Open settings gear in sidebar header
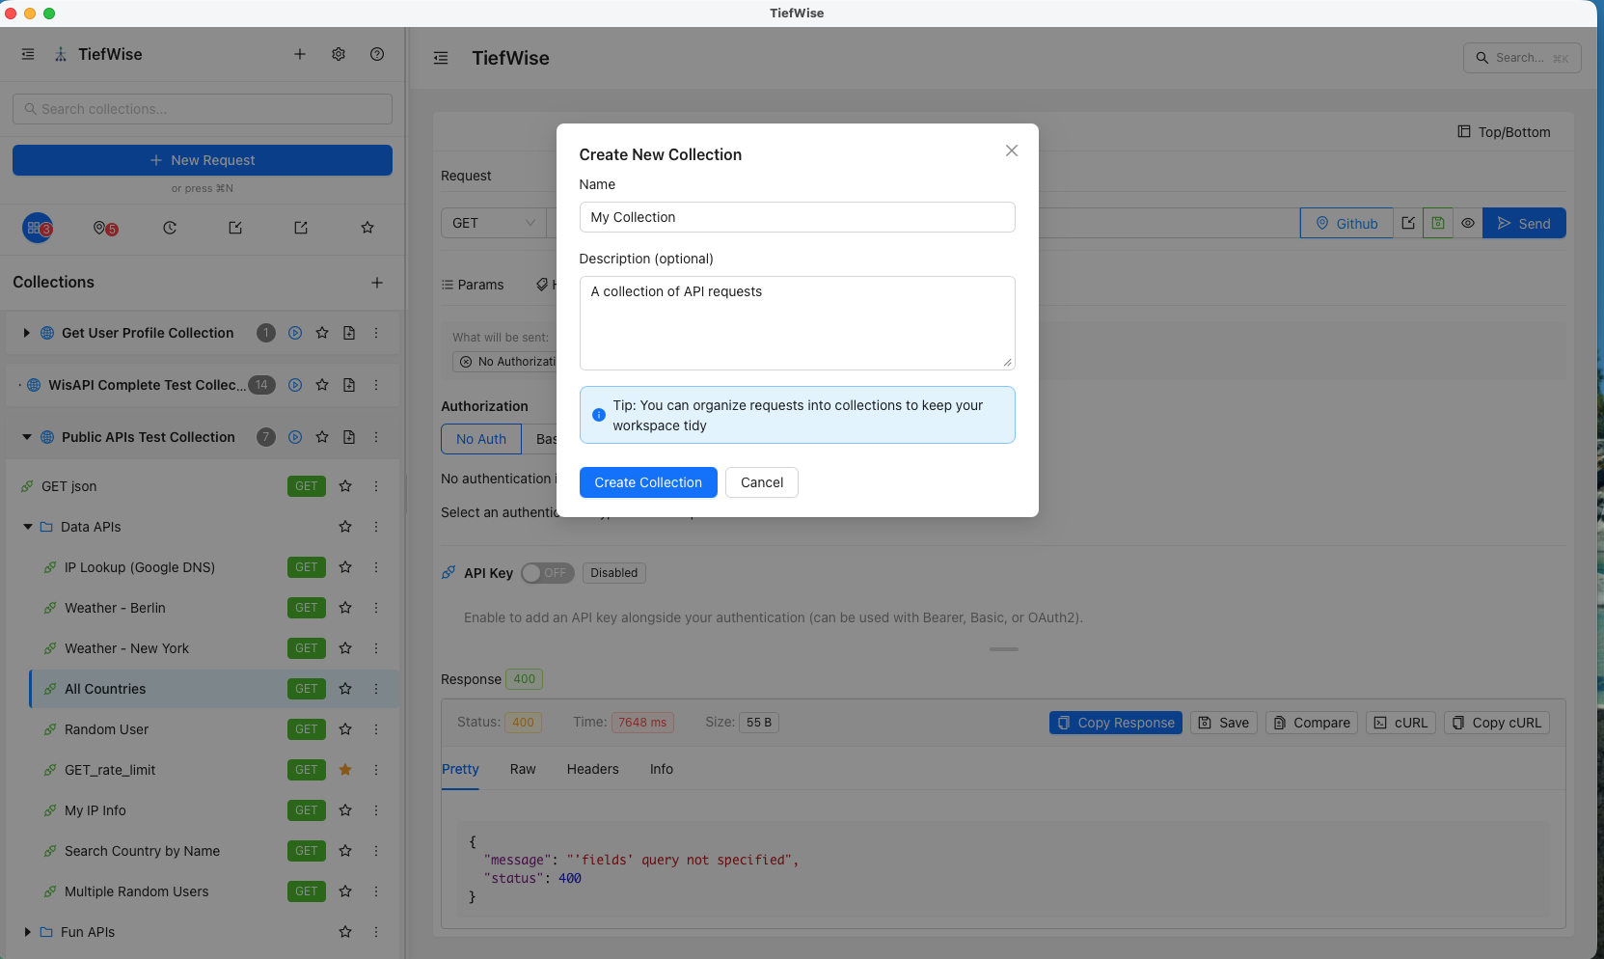This screenshot has width=1604, height=959. 339,54
